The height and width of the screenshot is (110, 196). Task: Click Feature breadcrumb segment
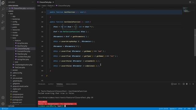pos(51,5)
